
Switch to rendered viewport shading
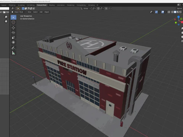[180, 12]
